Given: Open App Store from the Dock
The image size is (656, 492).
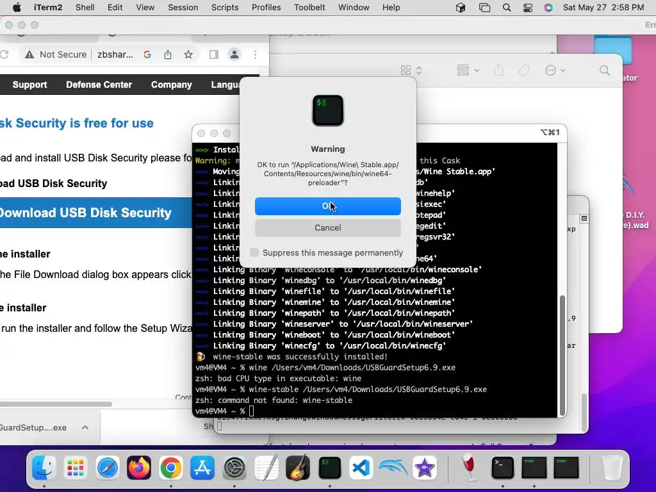Looking at the screenshot, I should [202, 468].
